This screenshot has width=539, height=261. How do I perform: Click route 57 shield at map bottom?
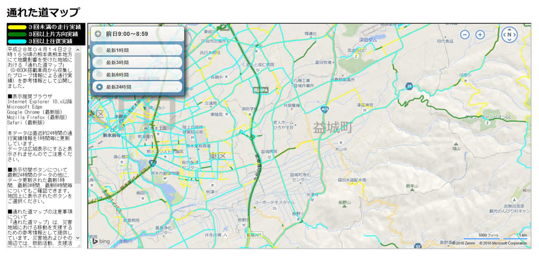click(x=418, y=246)
